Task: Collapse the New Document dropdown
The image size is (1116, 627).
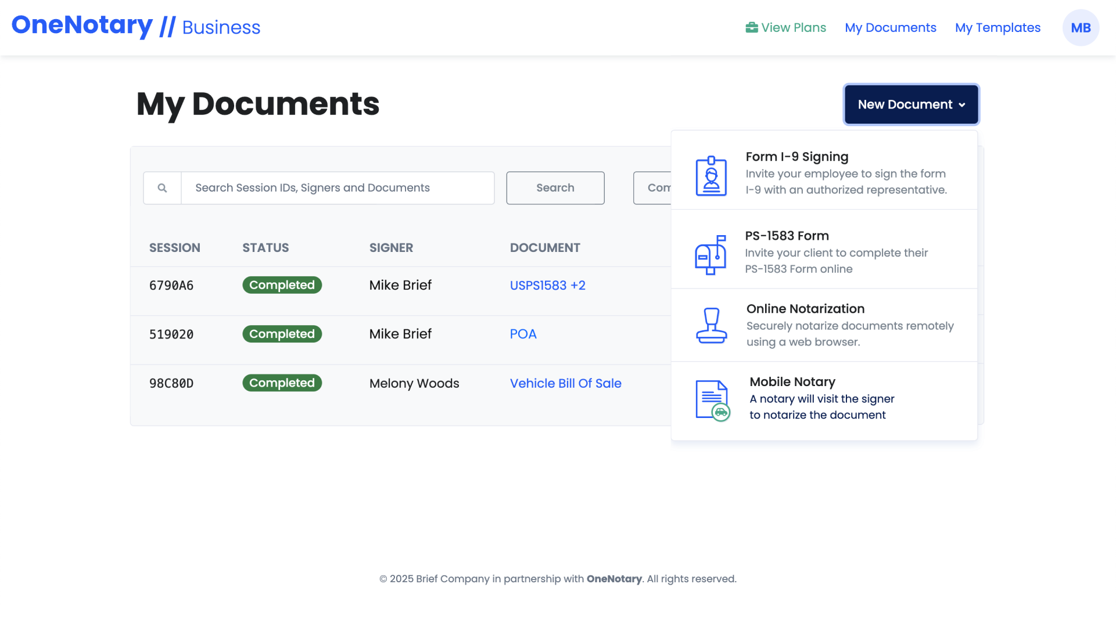Action: coord(911,105)
